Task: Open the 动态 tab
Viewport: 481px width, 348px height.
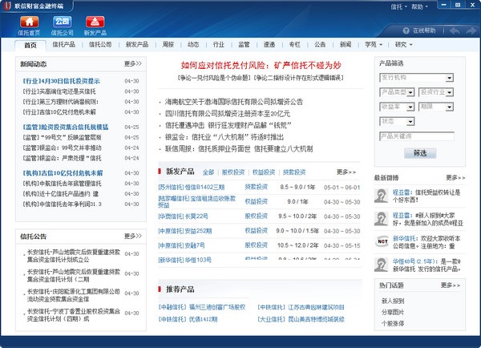Action: click(193, 44)
